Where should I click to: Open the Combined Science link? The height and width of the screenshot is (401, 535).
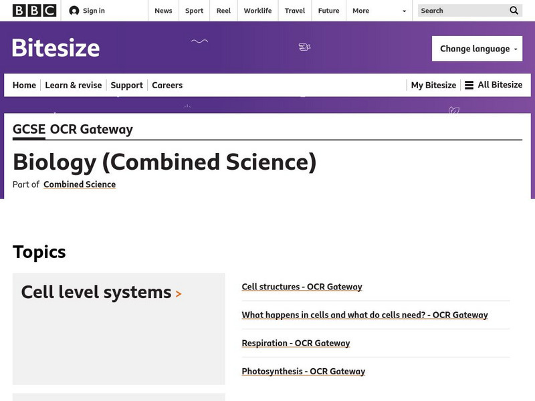80,184
